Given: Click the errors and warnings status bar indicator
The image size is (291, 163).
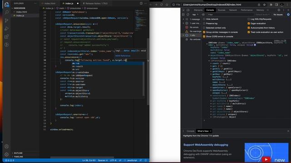Looking at the screenshot, I should pos(10,160).
